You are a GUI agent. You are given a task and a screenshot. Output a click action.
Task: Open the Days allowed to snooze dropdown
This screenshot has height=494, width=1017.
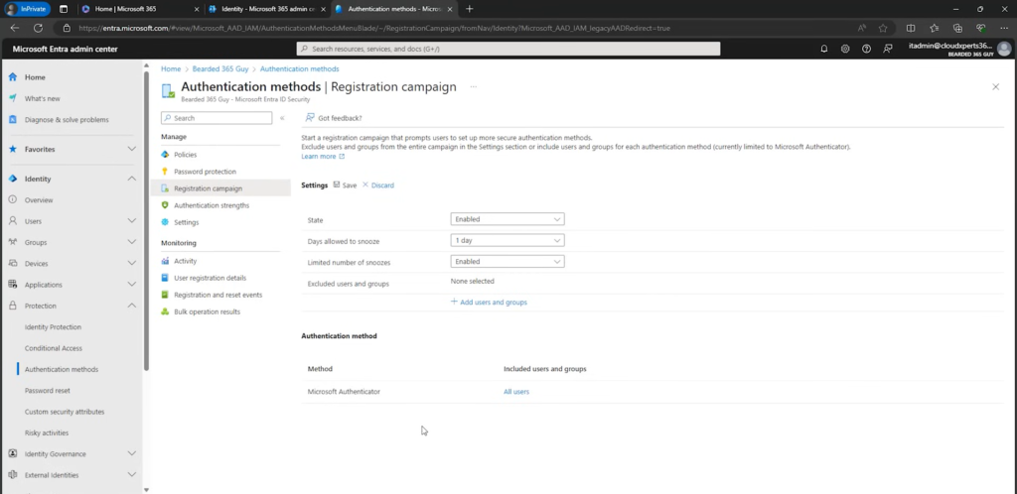tap(508, 240)
